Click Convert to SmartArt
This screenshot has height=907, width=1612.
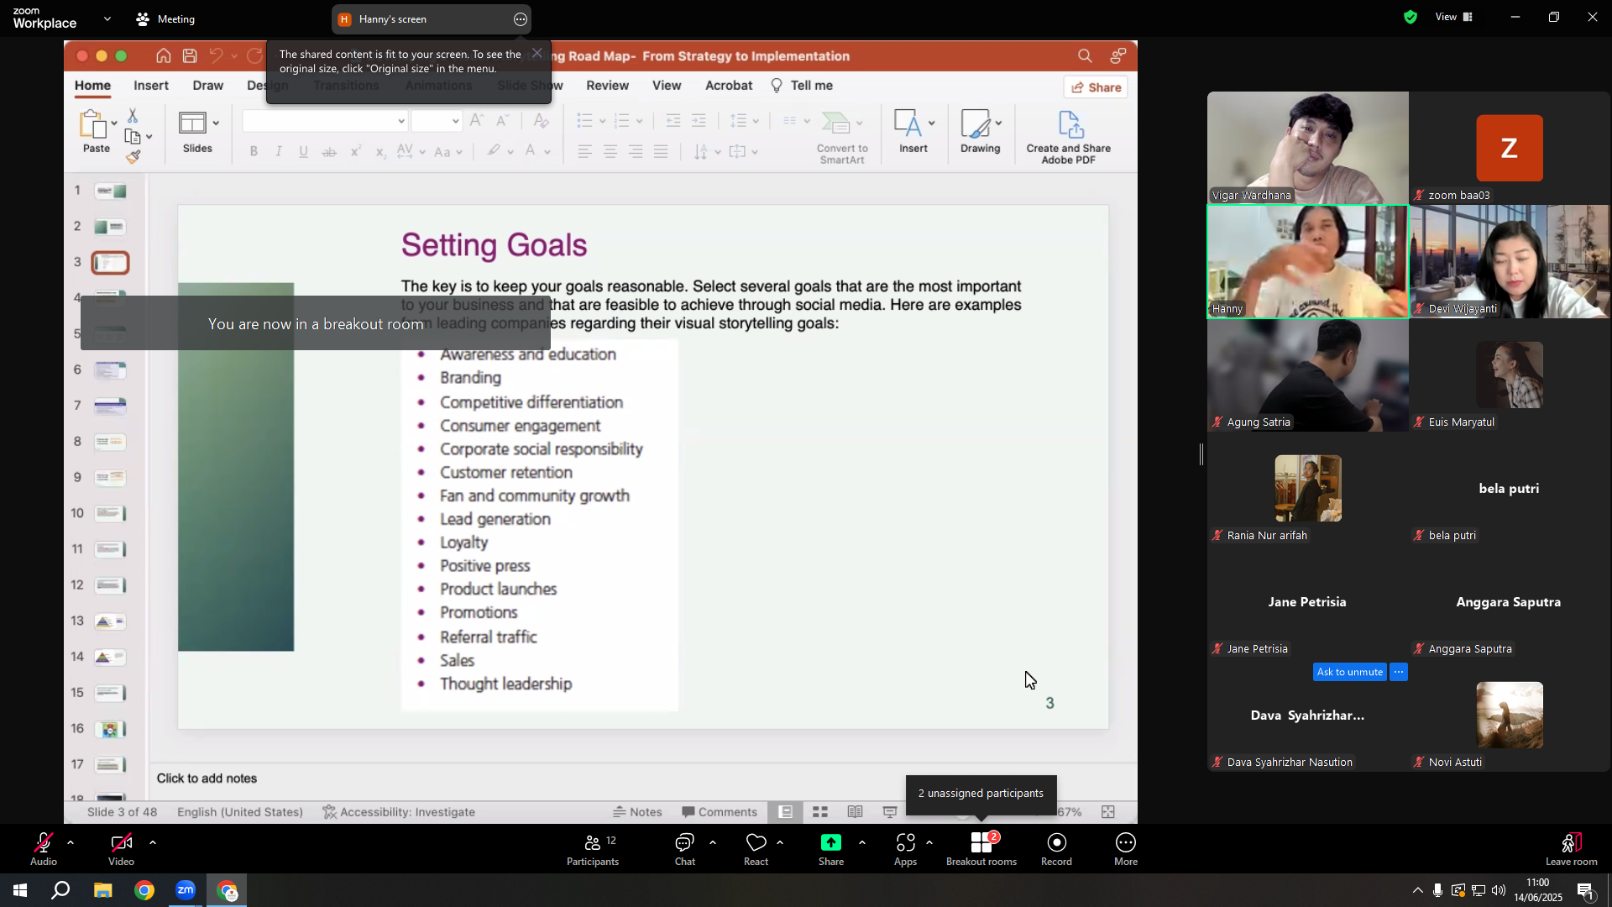pos(842,138)
